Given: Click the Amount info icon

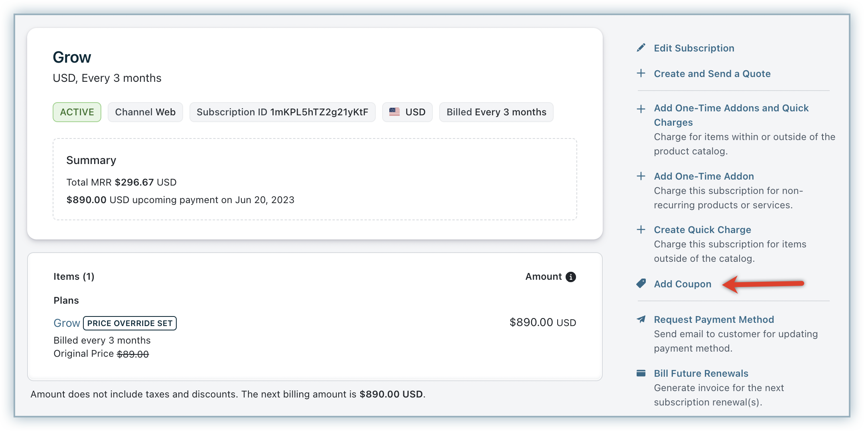Looking at the screenshot, I should (571, 277).
